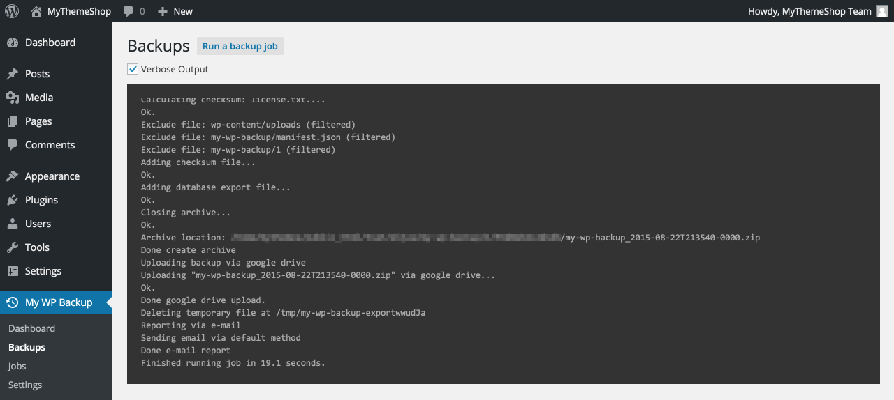Viewport: 894px width, 400px height.
Task: Click the WordPress logo icon
Action: coord(12,11)
